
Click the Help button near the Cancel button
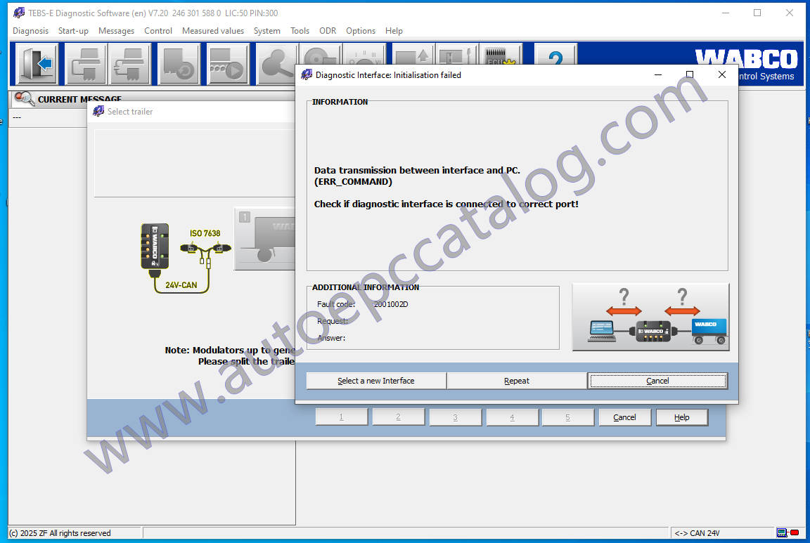[681, 417]
